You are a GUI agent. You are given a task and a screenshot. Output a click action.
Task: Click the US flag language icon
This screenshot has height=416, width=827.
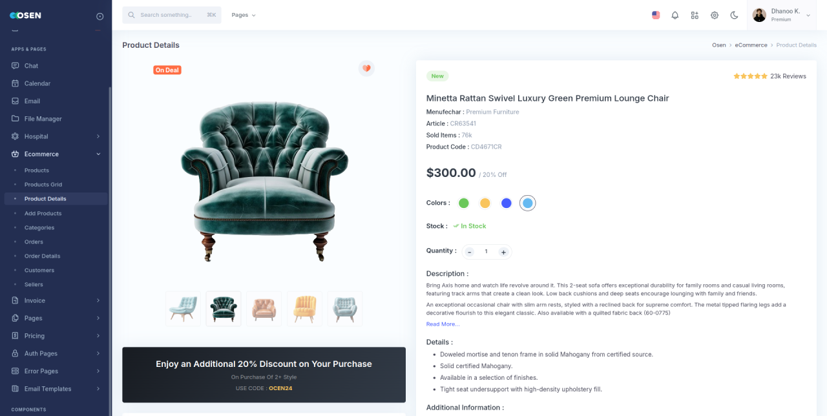[656, 15]
